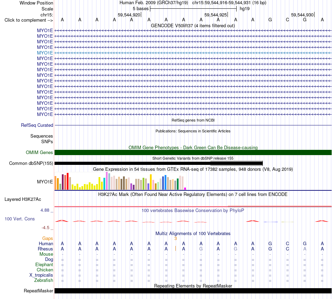Click the Rhesus species label

[45, 249]
